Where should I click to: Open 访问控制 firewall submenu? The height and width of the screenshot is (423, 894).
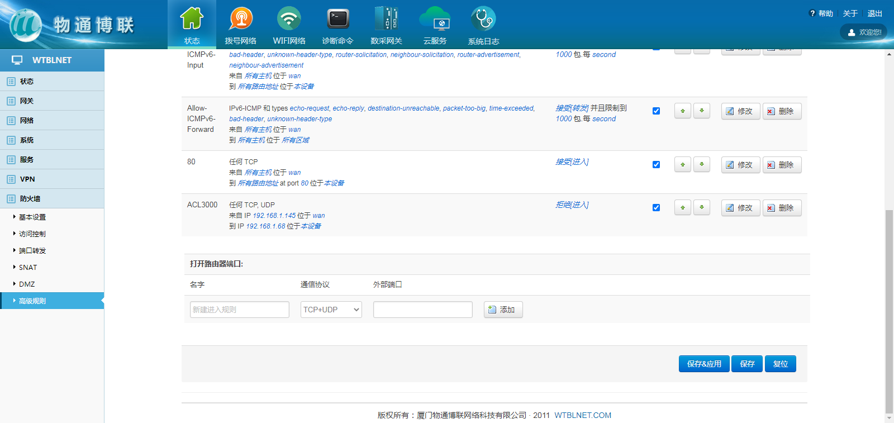32,234
